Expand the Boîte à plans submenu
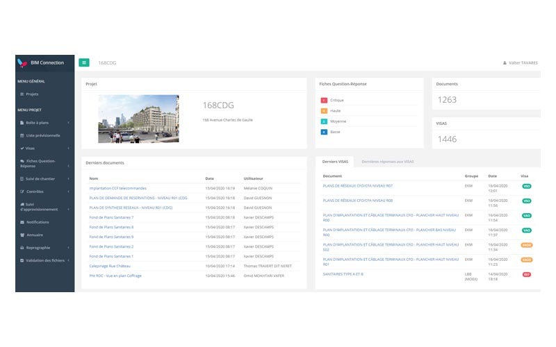556x347 pixels. [68, 123]
